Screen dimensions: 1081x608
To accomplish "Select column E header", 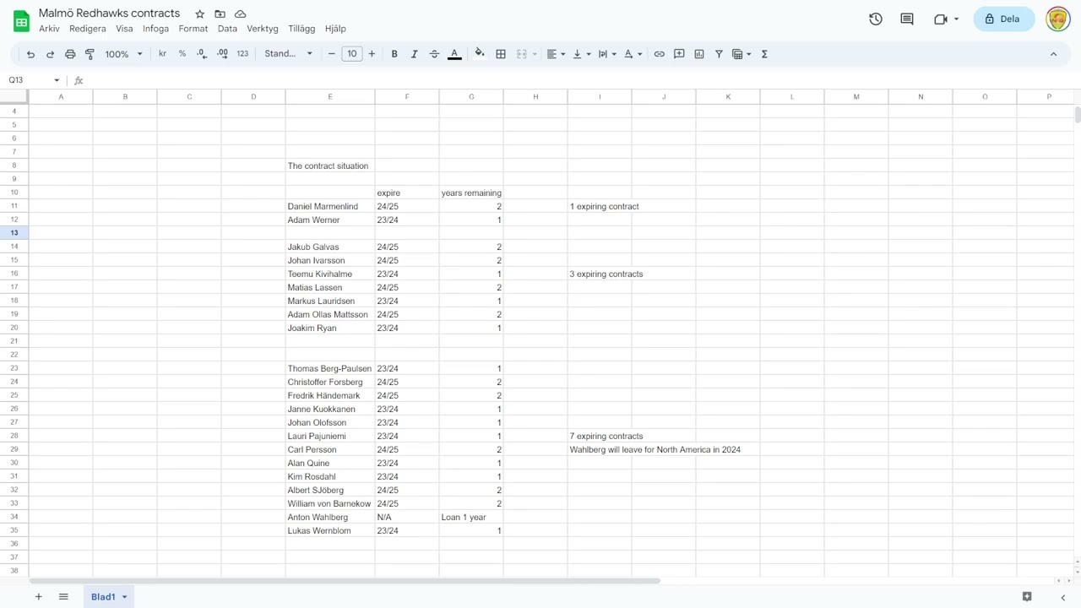I will (330, 96).
